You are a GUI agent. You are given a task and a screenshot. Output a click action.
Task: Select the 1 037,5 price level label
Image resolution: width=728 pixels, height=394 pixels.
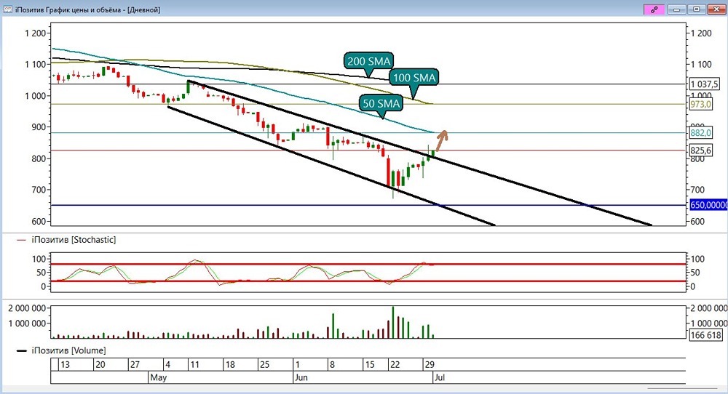(704, 84)
